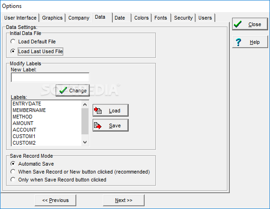Open the Users tab

tap(205, 18)
